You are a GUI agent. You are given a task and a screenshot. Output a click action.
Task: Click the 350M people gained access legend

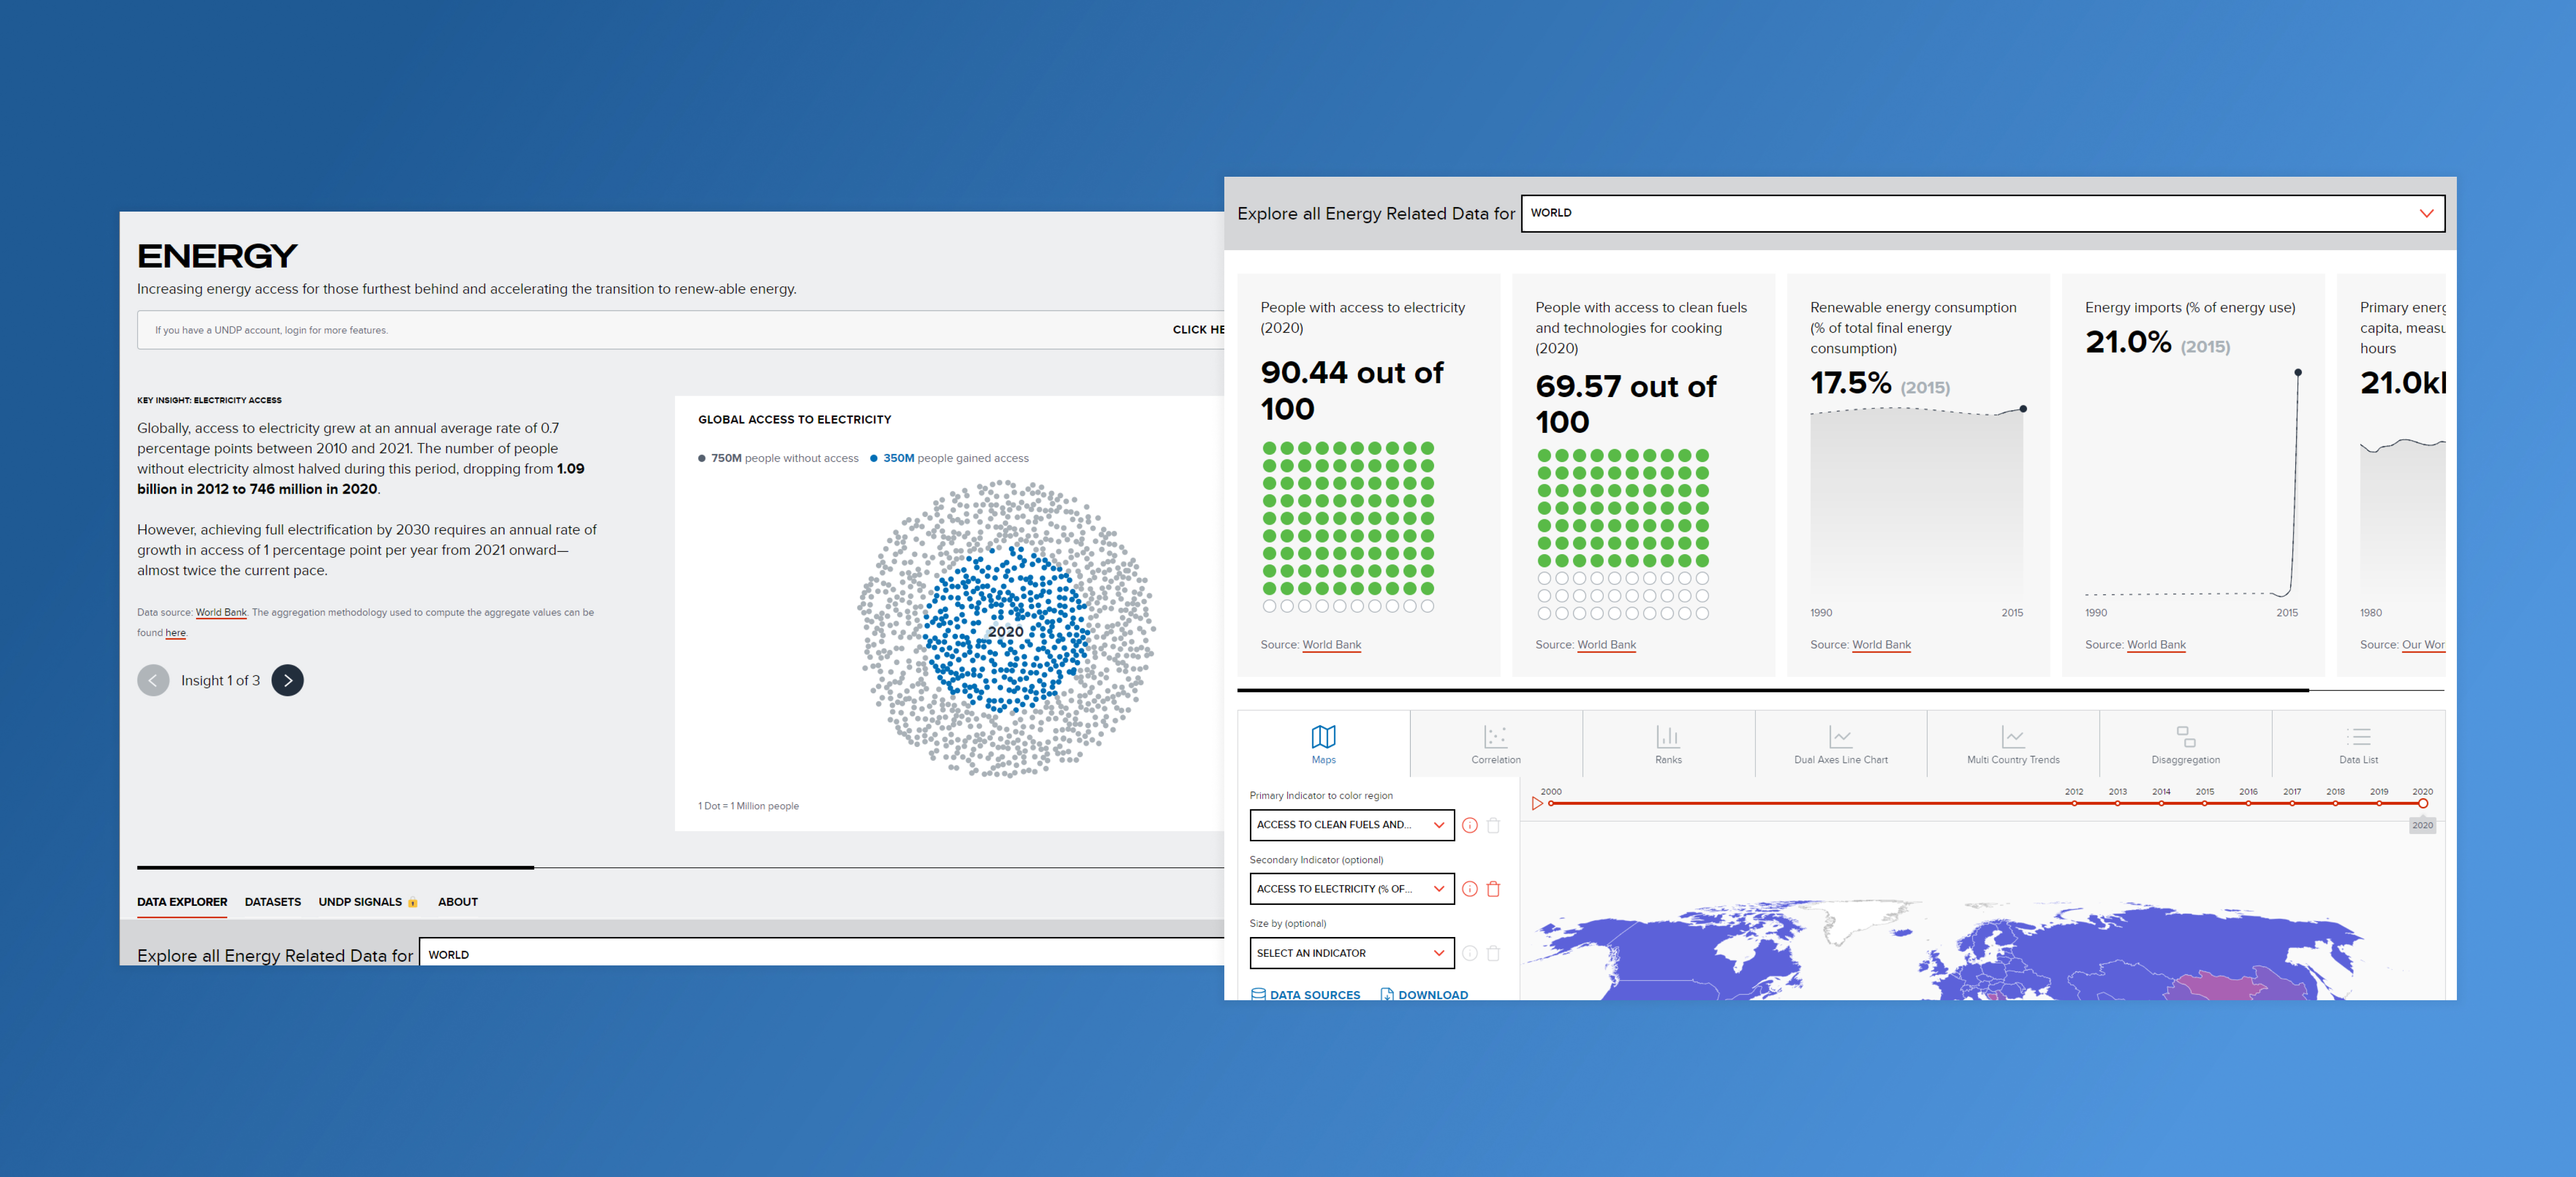(x=949, y=458)
